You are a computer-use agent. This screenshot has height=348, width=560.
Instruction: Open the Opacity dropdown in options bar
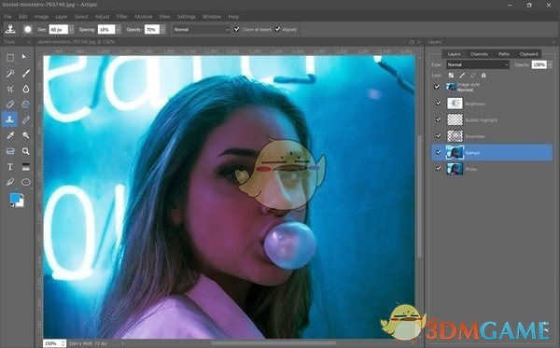[162, 29]
